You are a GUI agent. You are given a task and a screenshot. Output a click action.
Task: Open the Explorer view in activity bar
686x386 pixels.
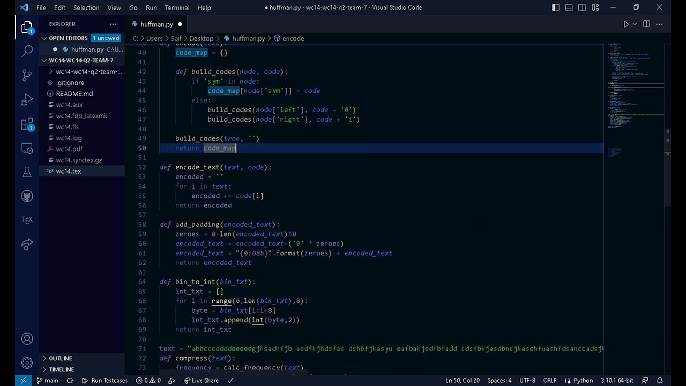click(27, 27)
